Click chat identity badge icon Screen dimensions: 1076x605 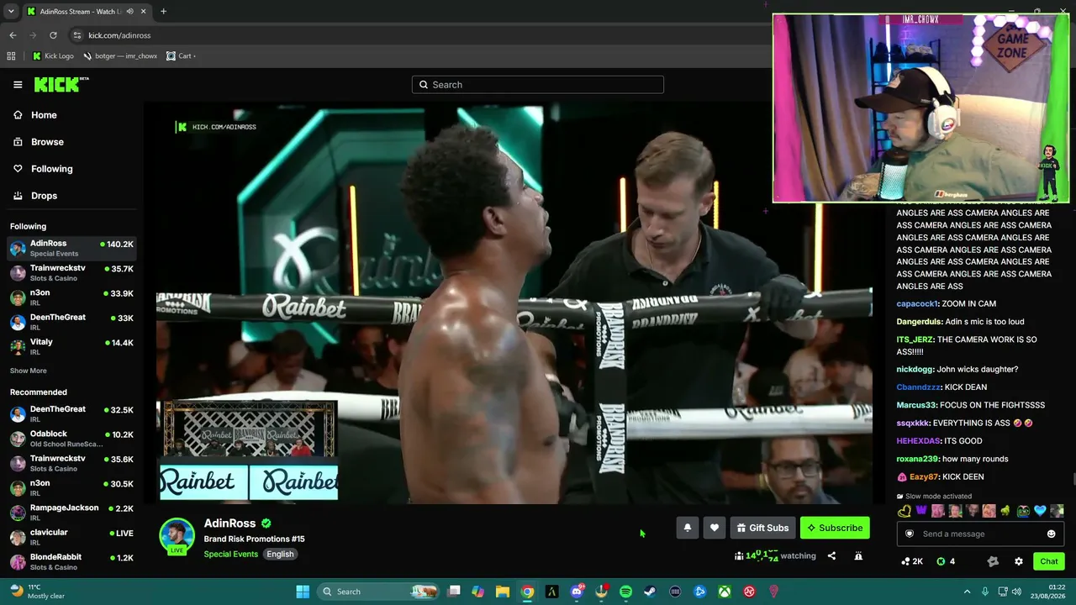point(909,534)
